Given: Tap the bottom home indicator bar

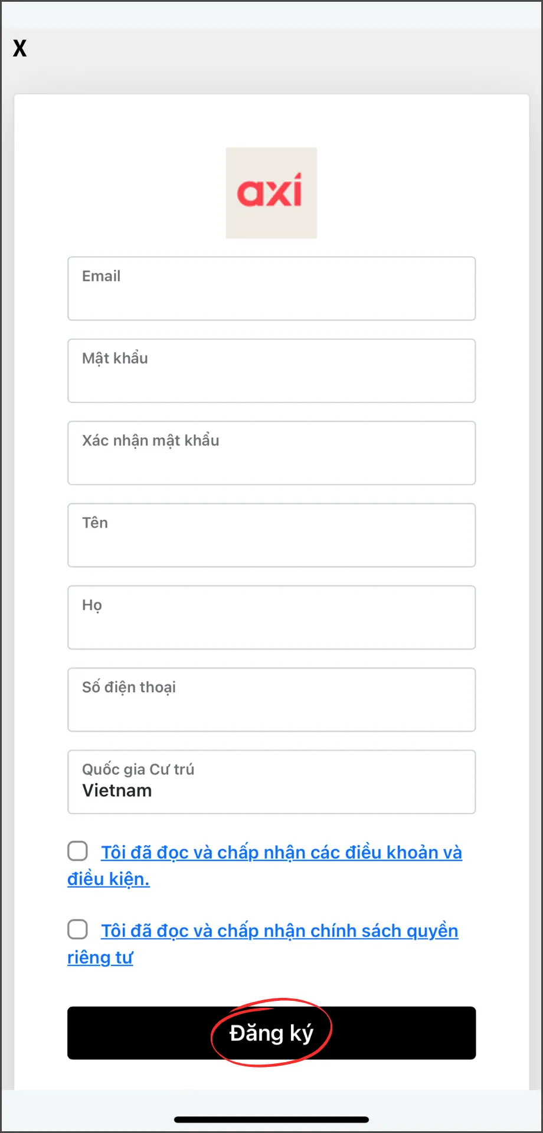Looking at the screenshot, I should pos(271,1119).
